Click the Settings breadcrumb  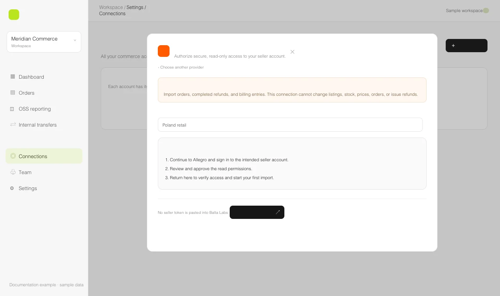135,7
